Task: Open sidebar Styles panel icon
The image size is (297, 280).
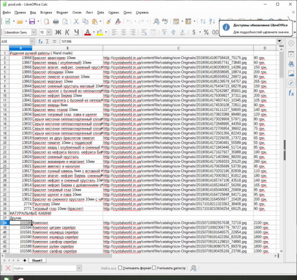Action: (291, 64)
